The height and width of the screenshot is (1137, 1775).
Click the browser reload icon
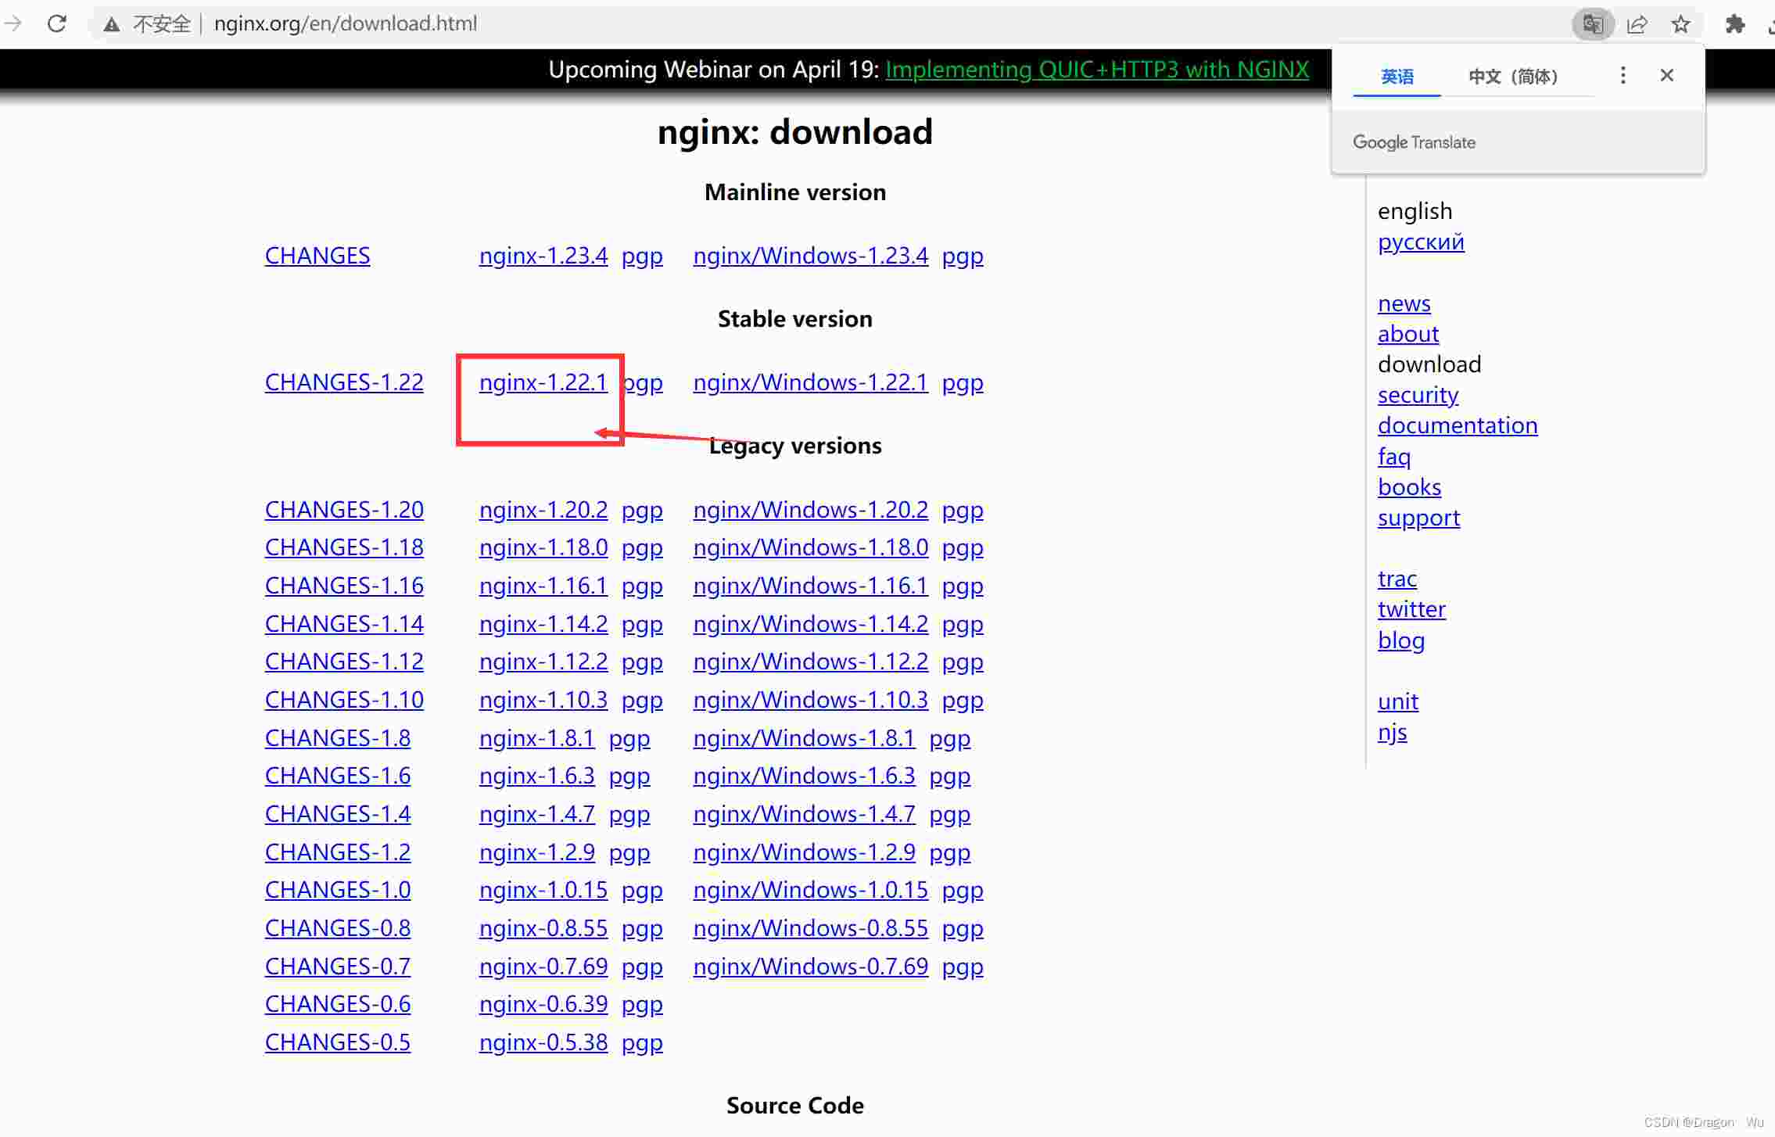click(x=56, y=23)
